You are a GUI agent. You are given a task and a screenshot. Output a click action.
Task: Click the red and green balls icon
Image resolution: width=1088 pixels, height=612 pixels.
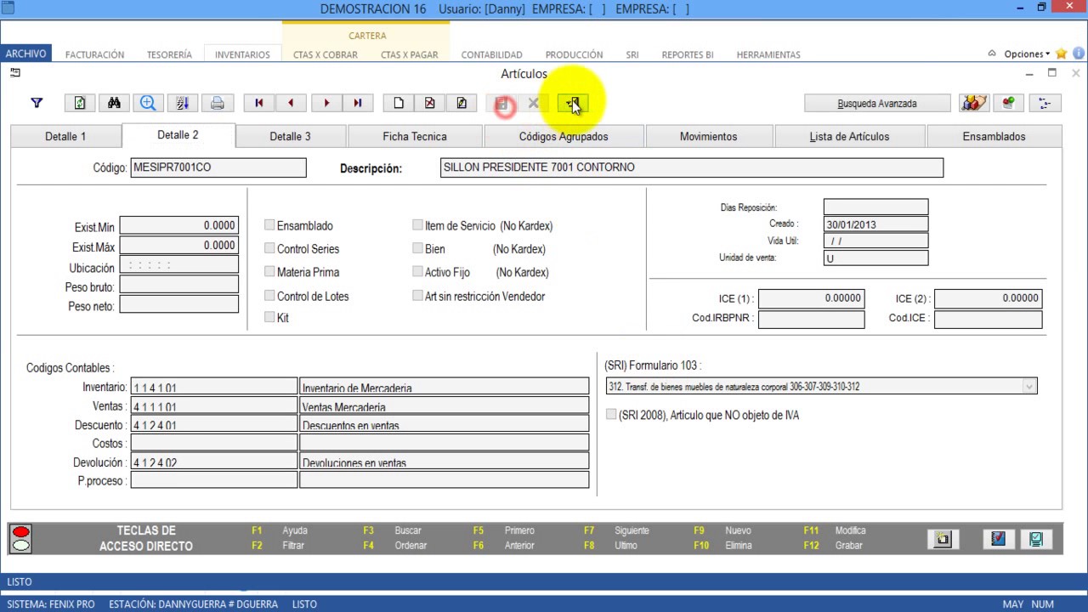coord(1009,103)
